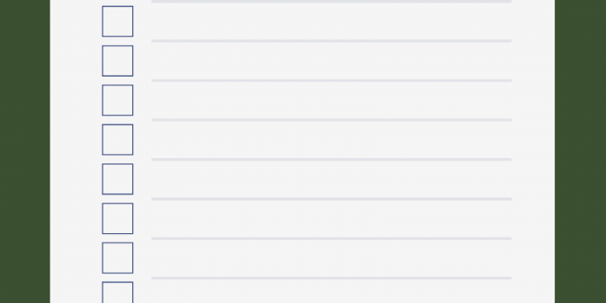Click the writing row beside the third checkbox
The image size is (606, 303).
332,100
